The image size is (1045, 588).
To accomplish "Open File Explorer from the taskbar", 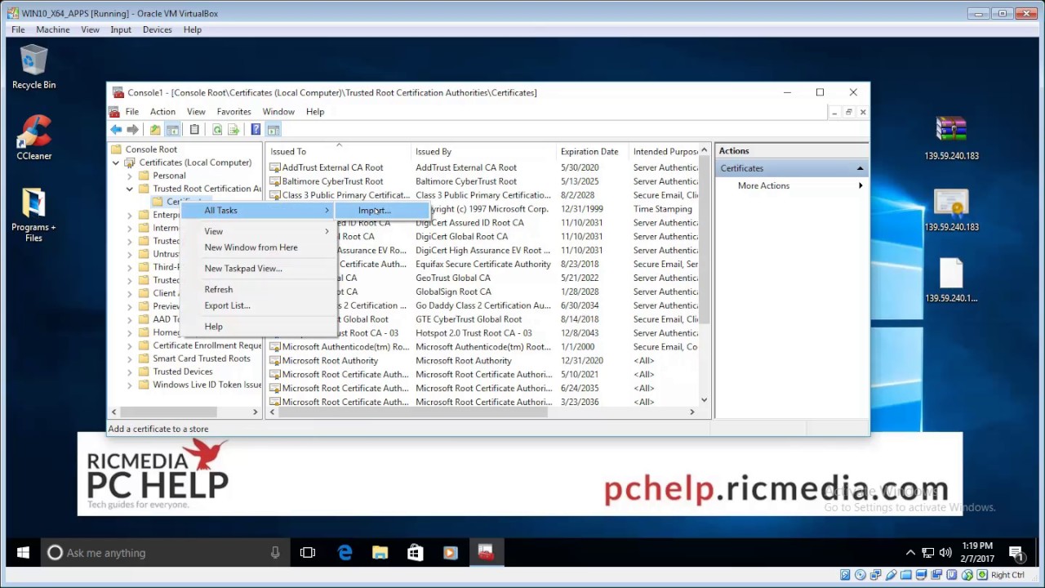I will point(380,553).
